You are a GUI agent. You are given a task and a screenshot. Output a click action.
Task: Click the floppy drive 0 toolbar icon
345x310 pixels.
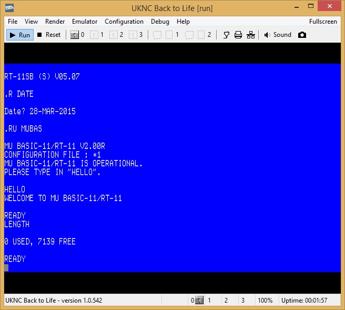click(x=75, y=35)
